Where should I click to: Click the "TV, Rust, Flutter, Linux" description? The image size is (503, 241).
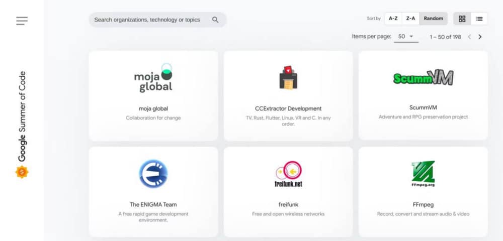[x=288, y=120]
